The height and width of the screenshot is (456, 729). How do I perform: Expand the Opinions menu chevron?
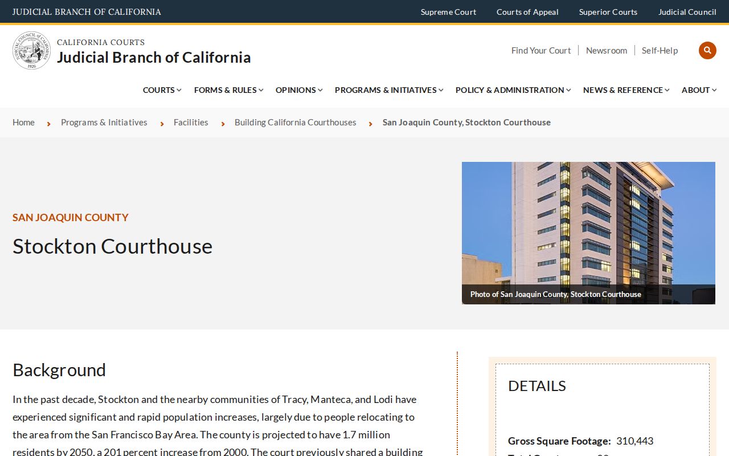click(x=320, y=90)
